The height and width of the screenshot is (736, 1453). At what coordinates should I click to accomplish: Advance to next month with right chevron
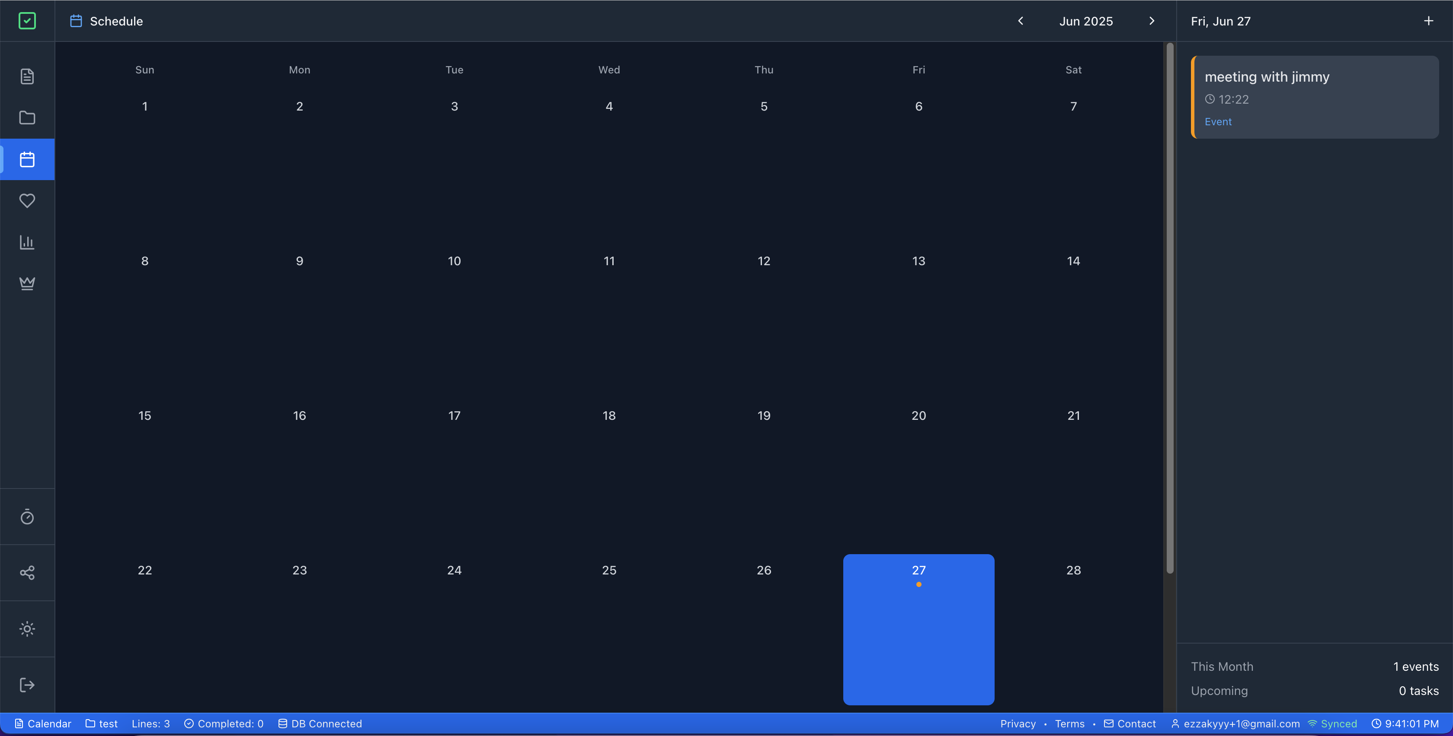coord(1151,21)
